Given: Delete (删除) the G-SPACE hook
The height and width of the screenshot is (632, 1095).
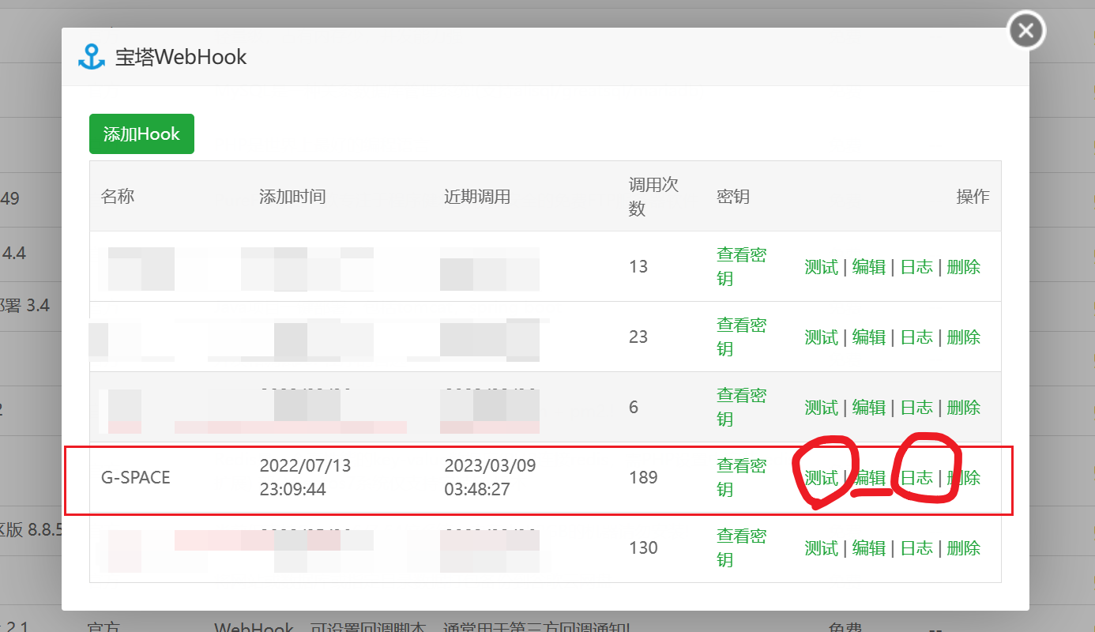Looking at the screenshot, I should pyautogui.click(x=963, y=478).
